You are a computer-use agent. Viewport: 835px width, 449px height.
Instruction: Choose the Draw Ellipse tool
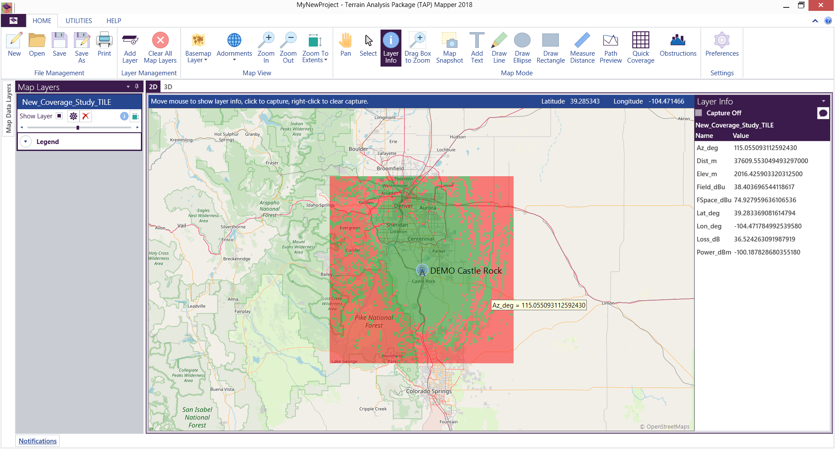(x=522, y=48)
